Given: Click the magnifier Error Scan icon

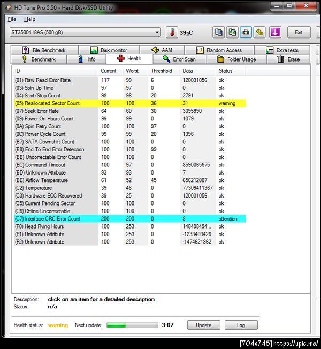Looking at the screenshot, I should pyautogui.click(x=166, y=59).
